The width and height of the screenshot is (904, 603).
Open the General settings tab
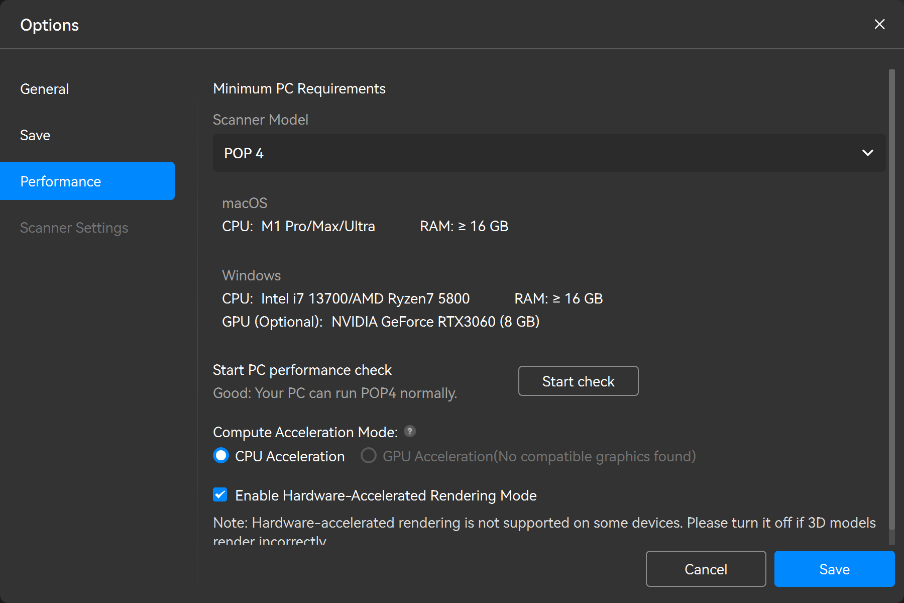point(44,89)
